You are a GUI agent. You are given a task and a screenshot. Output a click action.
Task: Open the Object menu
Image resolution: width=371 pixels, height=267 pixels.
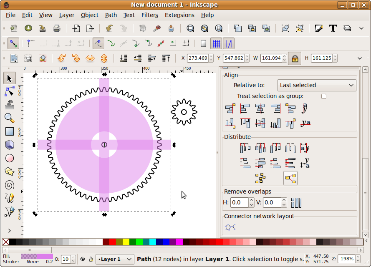pyautogui.click(x=90, y=15)
